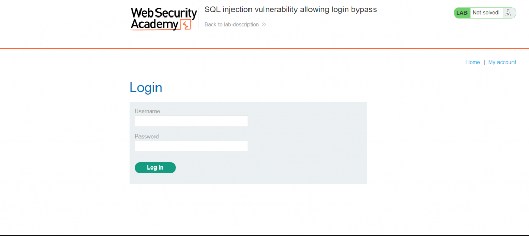The width and height of the screenshot is (529, 236).
Task: Open the My account link
Action: pos(502,62)
